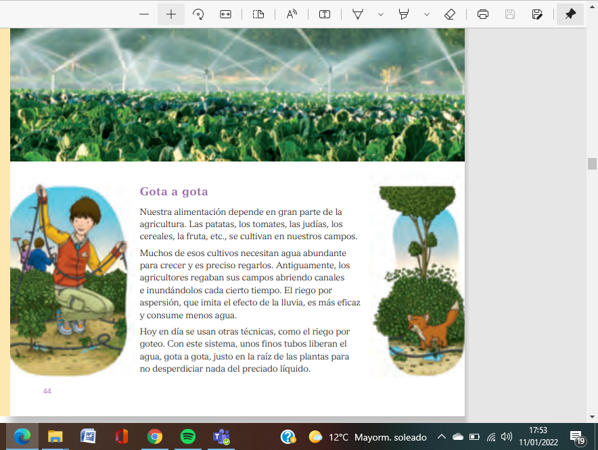Open Microsoft Teams from the taskbar
This screenshot has width=598, height=450.
click(221, 436)
